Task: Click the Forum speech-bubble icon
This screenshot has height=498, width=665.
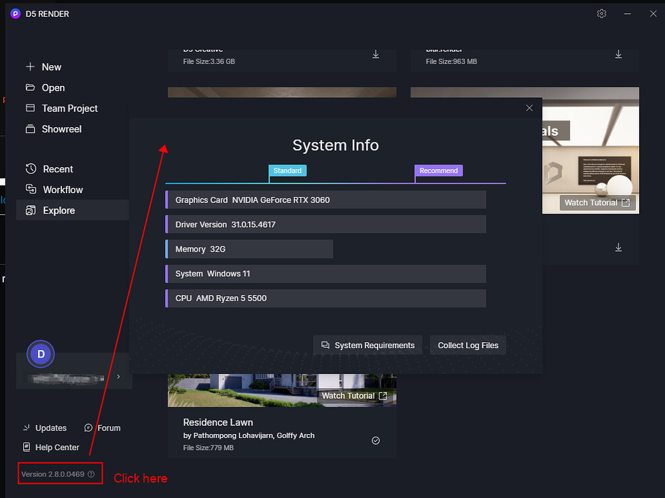Action: [87, 427]
